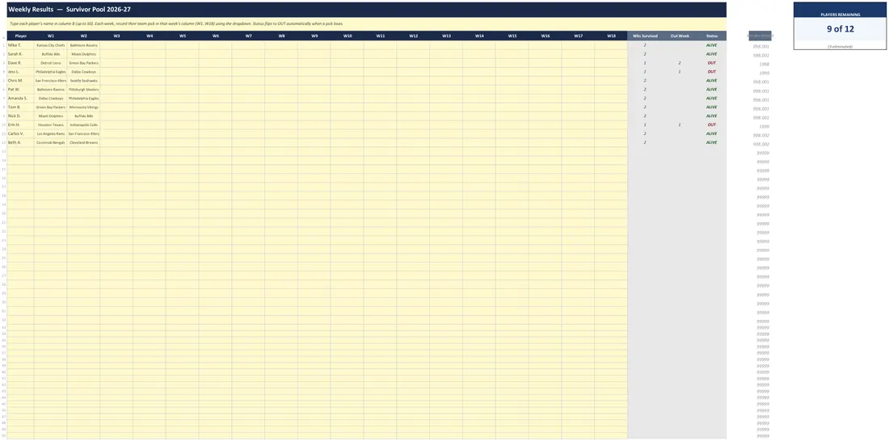Click Sarah K.'s 'Miami Dolphins' W2 pick
Image resolution: width=889 pixels, height=441 pixels.
coord(83,54)
